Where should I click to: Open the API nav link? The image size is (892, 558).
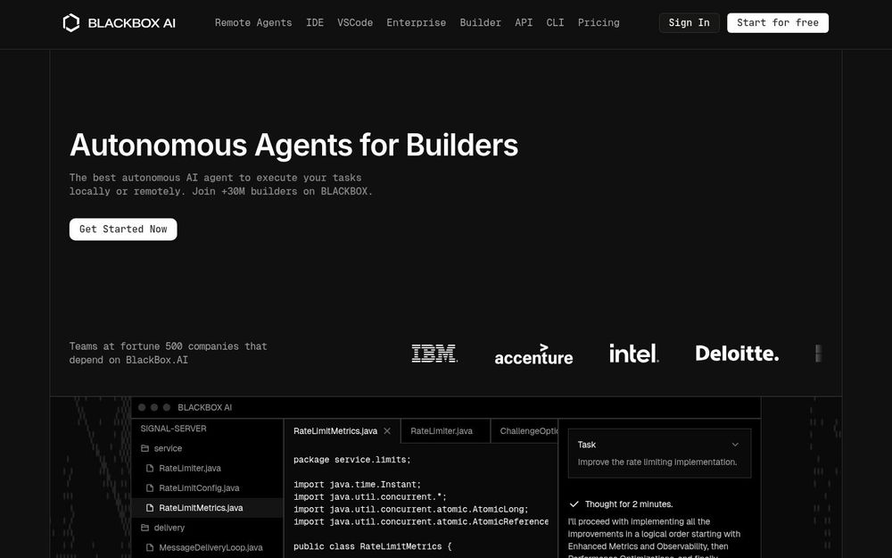point(524,23)
